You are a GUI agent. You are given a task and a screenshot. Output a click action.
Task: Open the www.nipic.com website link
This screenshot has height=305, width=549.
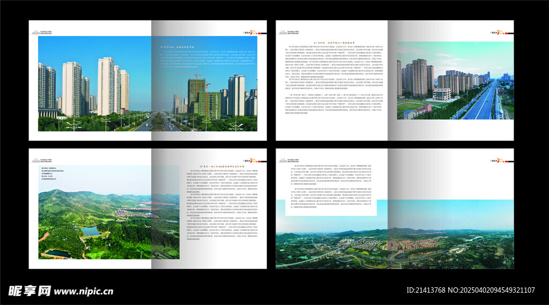83,292
